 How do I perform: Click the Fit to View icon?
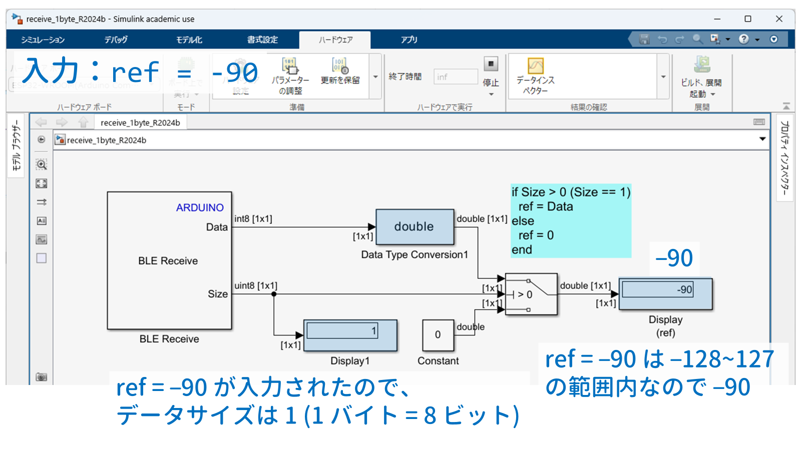tap(42, 183)
